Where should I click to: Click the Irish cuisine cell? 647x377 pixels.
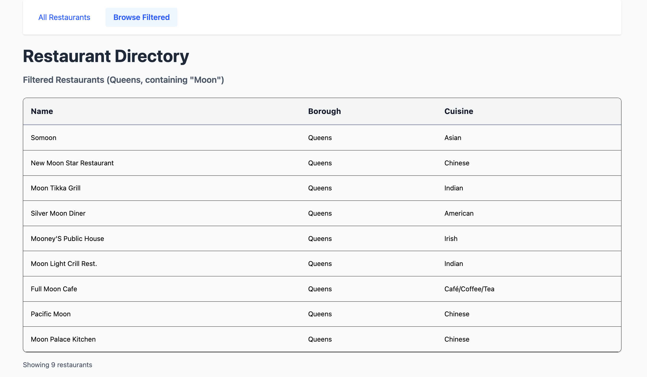[x=451, y=239]
